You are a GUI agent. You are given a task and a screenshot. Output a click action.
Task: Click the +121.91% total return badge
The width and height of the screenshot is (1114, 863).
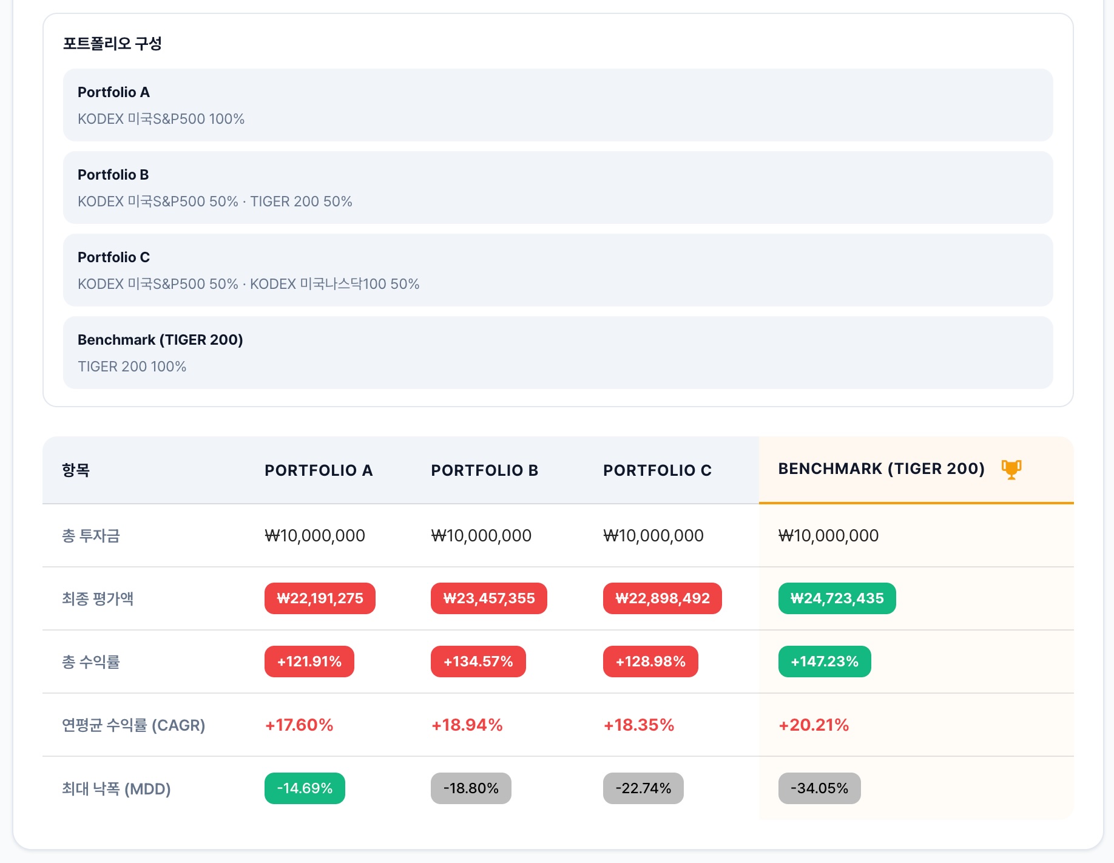coord(309,662)
